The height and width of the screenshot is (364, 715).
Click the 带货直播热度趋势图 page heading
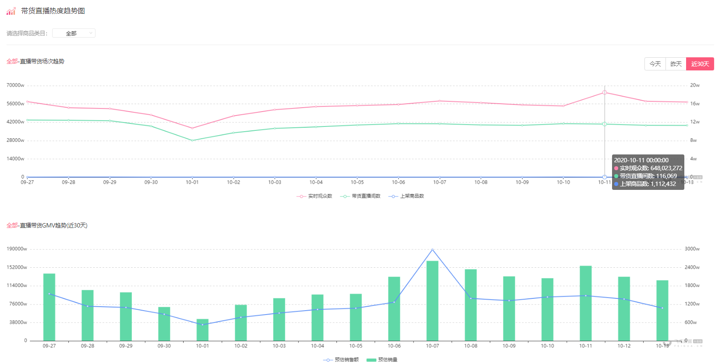(53, 11)
